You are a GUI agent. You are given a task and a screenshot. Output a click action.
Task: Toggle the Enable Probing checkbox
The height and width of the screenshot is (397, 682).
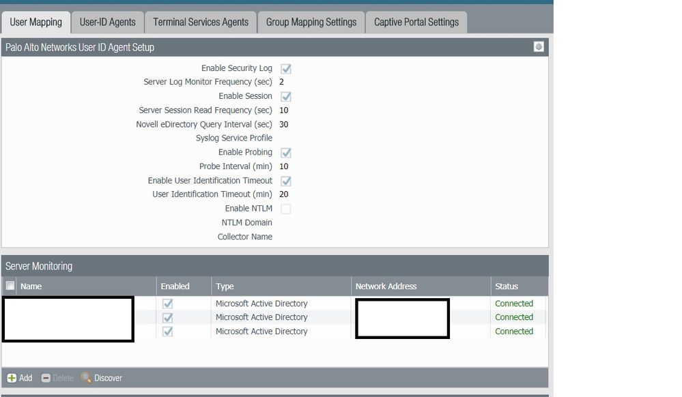point(286,153)
